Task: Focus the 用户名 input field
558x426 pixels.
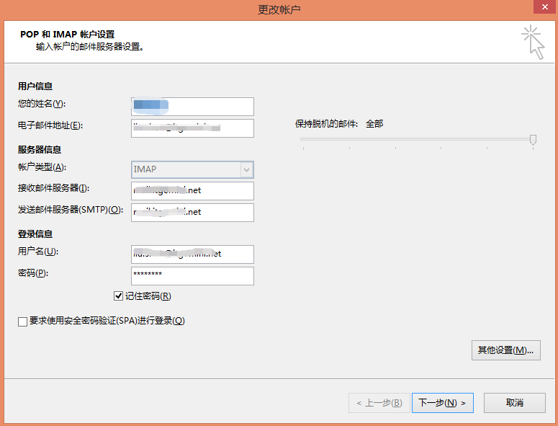Action: (x=192, y=254)
